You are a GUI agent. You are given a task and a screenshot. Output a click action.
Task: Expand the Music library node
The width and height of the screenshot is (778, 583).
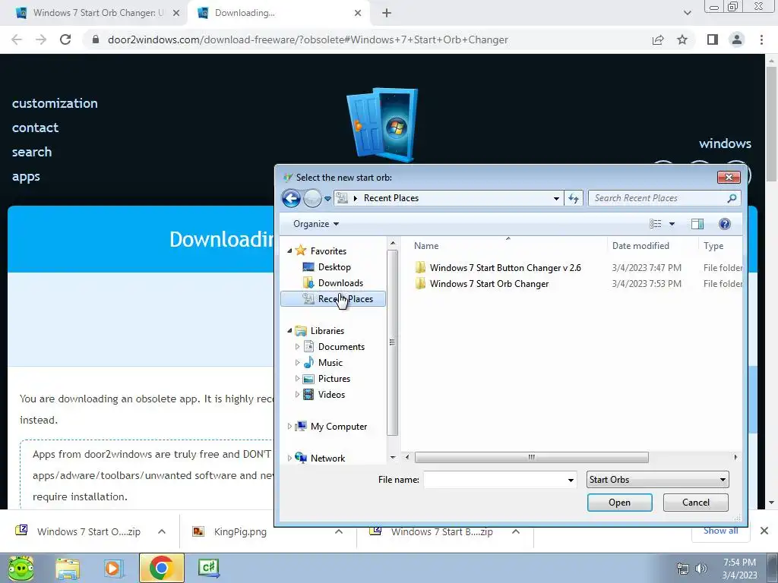pyautogui.click(x=297, y=362)
